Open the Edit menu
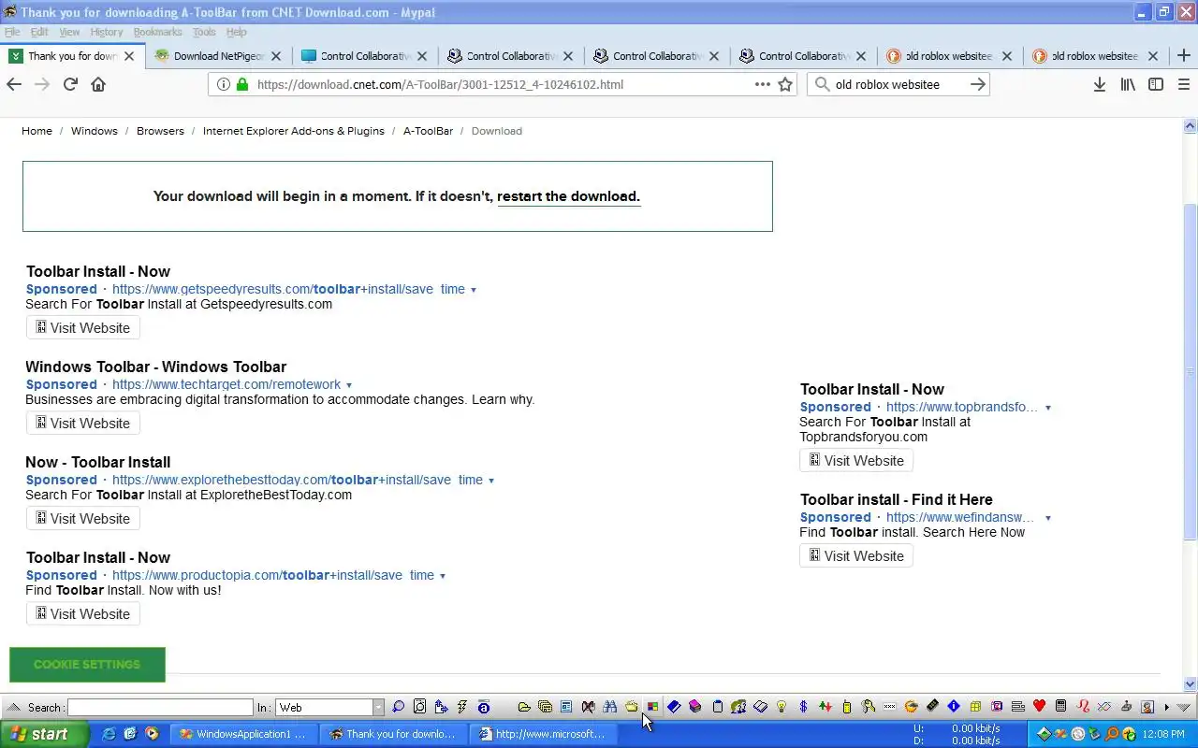The image size is (1198, 748). [x=39, y=32]
